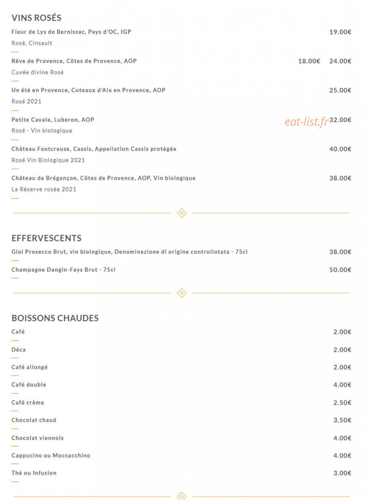Click Fleur de Lys de Bernissac wine
This screenshot has height=500, width=366.
pos(71,32)
